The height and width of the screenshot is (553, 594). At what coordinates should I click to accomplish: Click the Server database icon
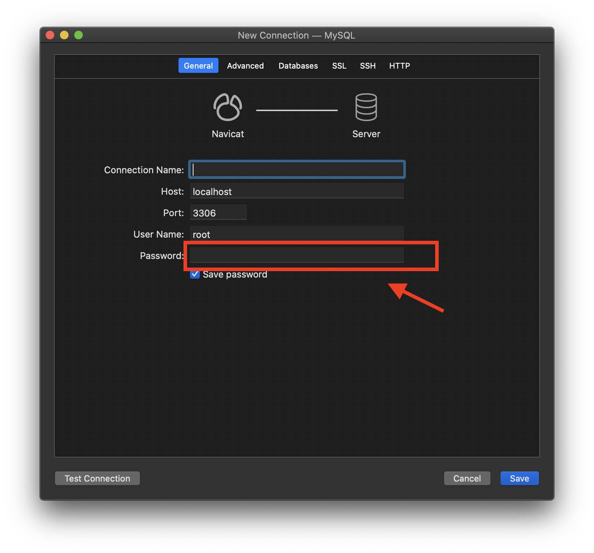click(366, 107)
